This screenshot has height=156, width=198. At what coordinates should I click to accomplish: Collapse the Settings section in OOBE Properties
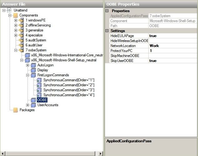(107, 31)
